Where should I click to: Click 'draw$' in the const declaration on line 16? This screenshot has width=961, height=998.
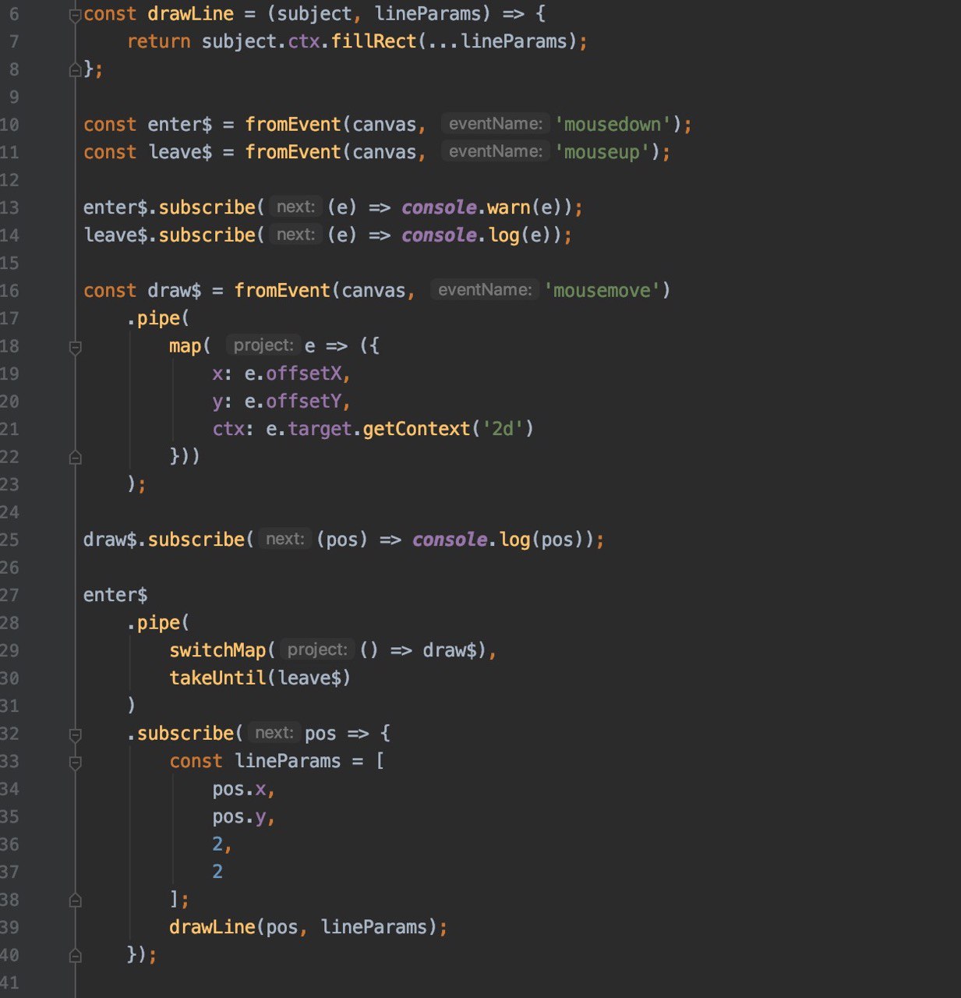(x=174, y=291)
